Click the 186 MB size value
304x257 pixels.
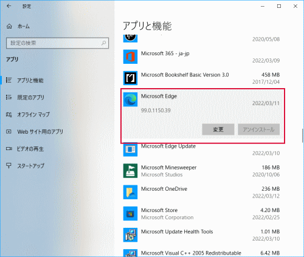pos(271,168)
